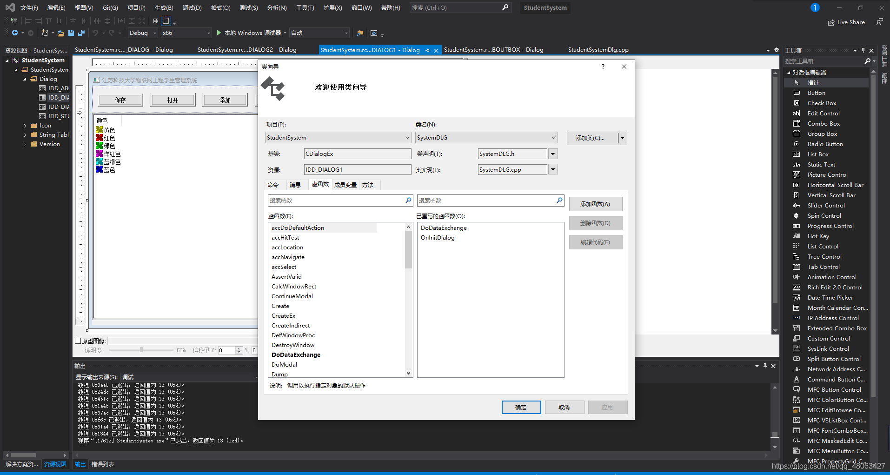Open Live Share
This screenshot has height=475, width=890.
point(846,22)
